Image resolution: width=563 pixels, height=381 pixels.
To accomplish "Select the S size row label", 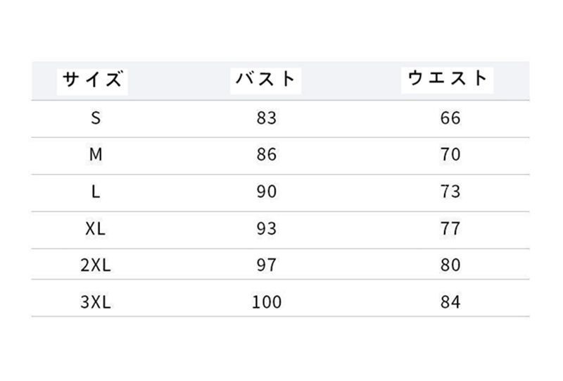I will click(96, 118).
